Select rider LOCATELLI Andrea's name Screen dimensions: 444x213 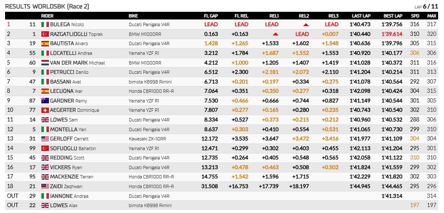[71, 53]
